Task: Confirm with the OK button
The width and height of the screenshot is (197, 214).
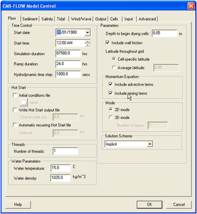Action: [x=150, y=204]
